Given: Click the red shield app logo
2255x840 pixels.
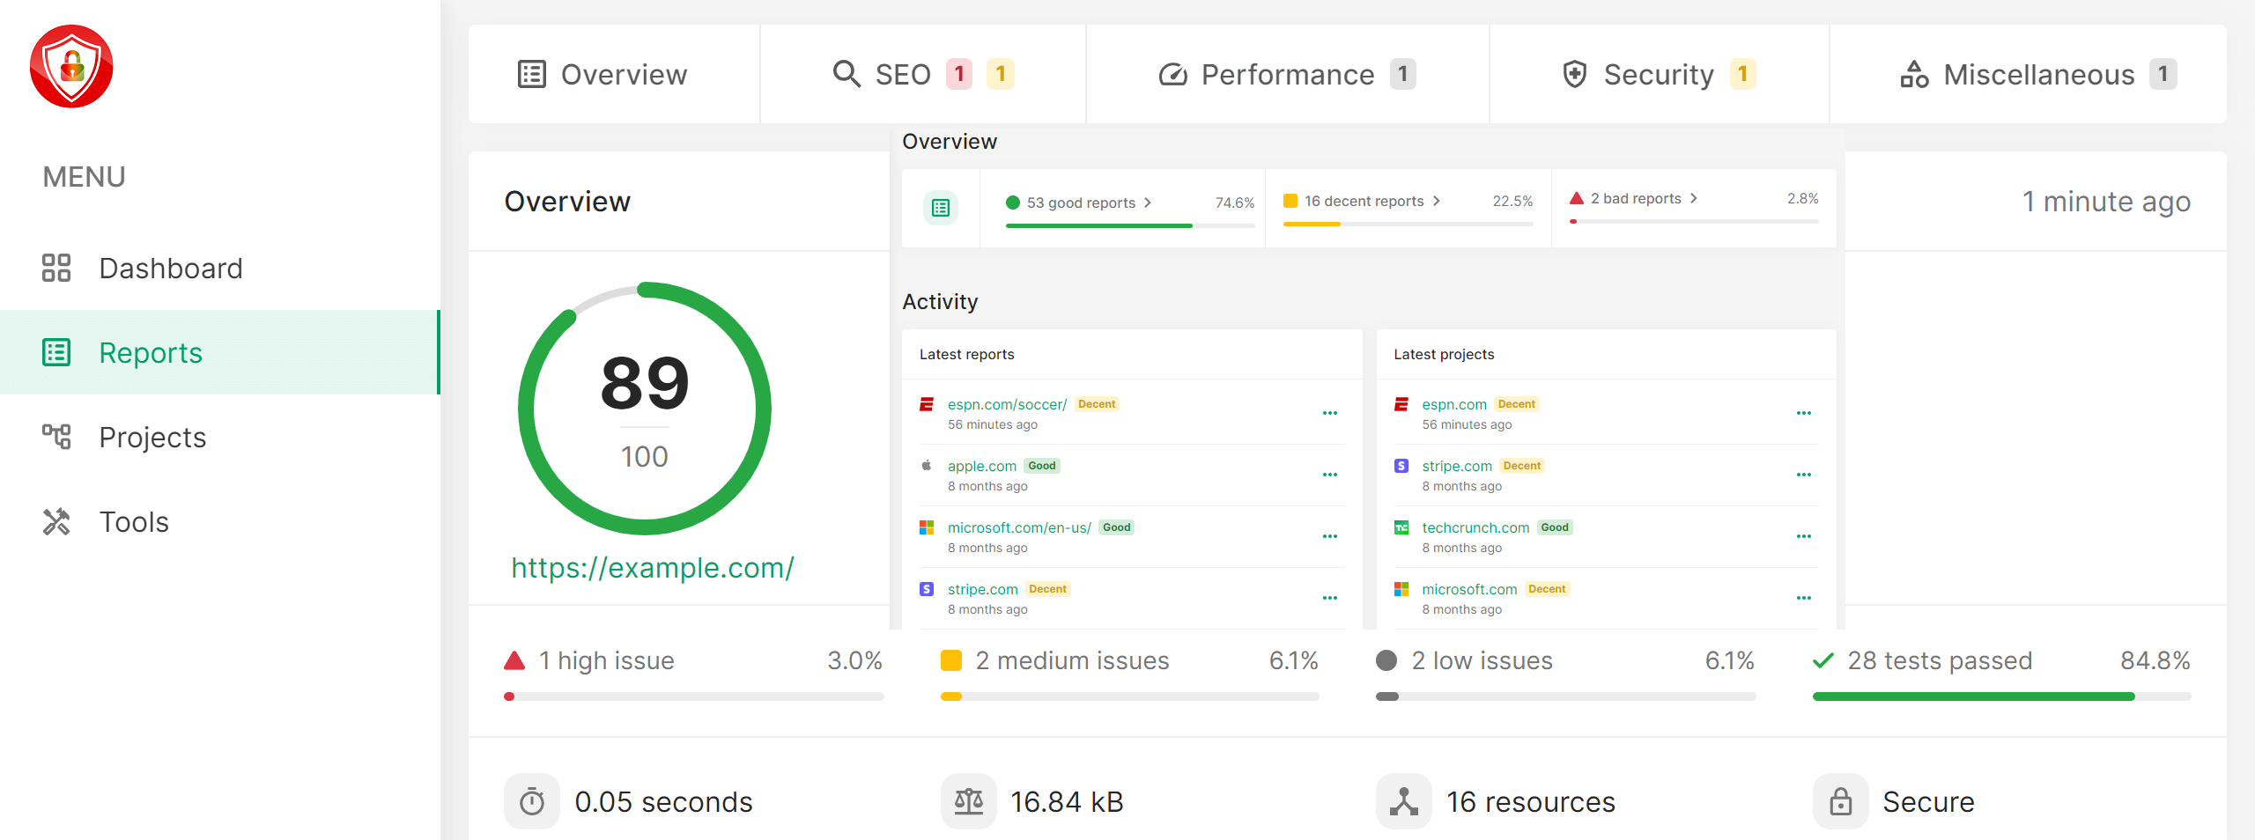Looking at the screenshot, I should [x=71, y=65].
